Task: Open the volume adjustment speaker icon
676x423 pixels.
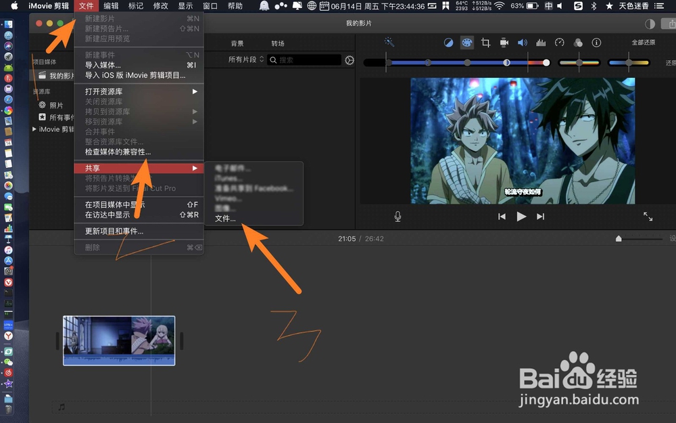Action: point(522,43)
